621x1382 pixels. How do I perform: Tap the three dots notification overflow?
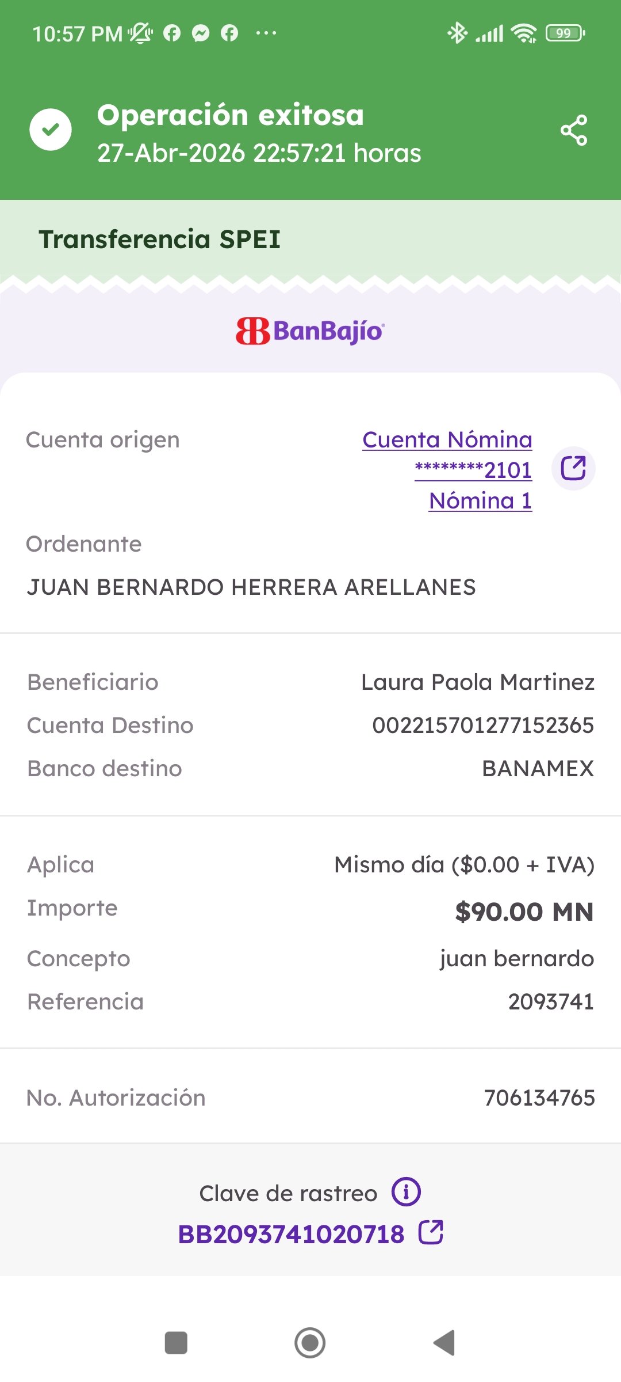click(x=266, y=33)
